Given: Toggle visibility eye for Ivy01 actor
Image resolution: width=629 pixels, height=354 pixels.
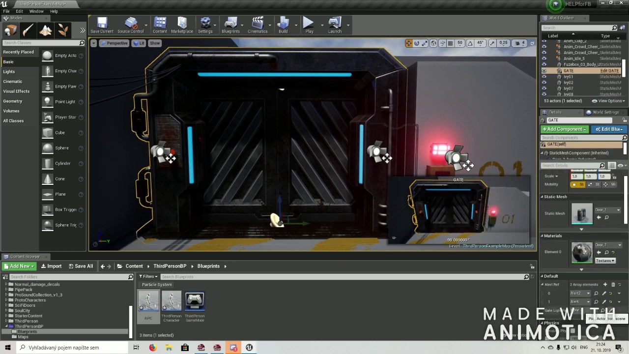Looking at the screenshot, I should click(x=543, y=77).
